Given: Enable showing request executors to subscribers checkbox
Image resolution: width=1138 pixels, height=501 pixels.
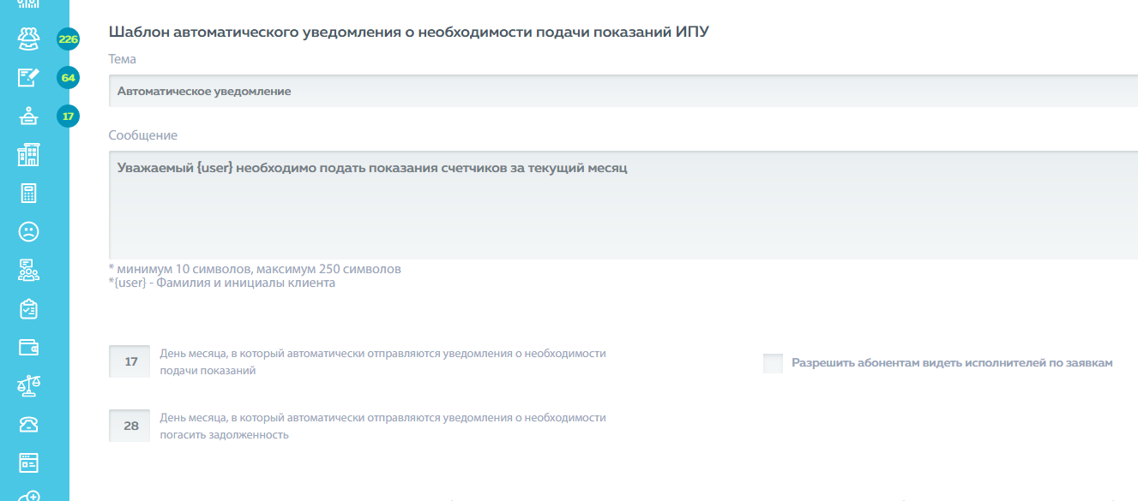Looking at the screenshot, I should [x=773, y=363].
